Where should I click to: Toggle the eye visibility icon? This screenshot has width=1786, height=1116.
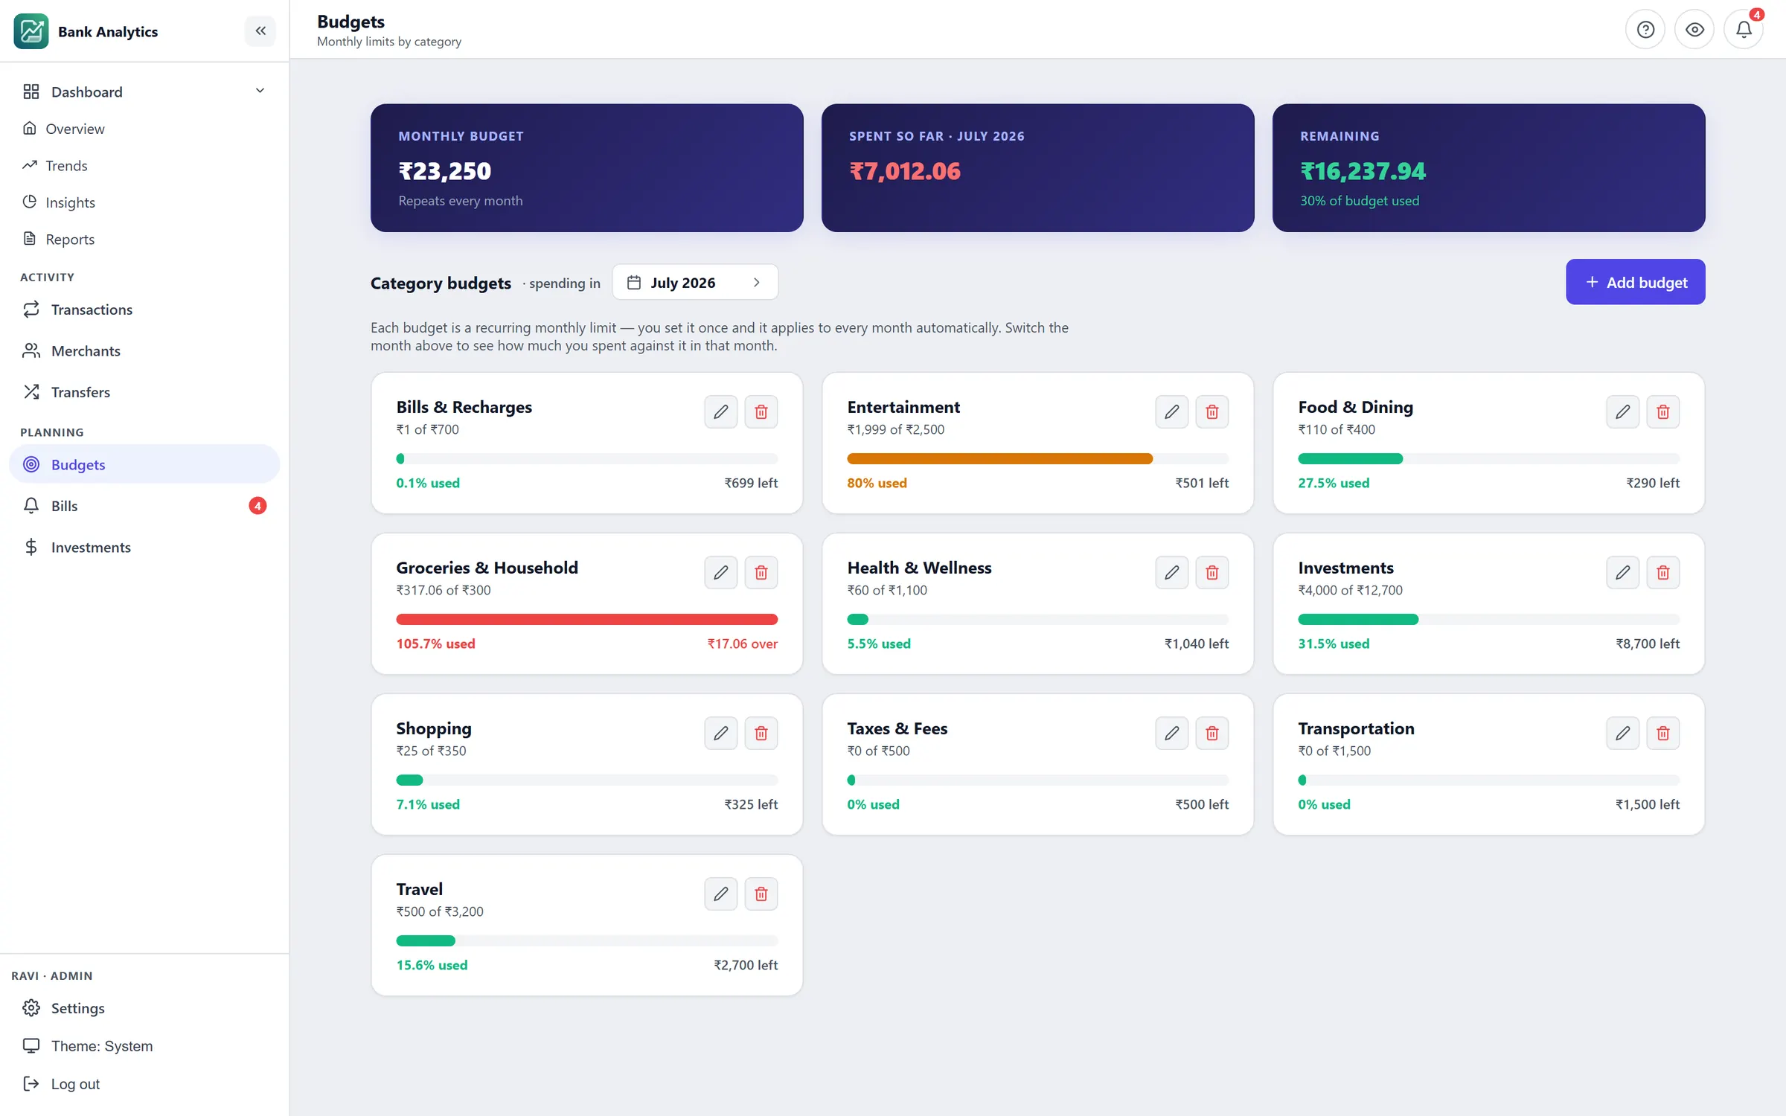(1694, 30)
